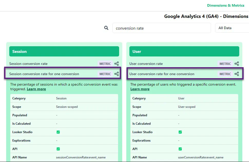Click the API checkmark in User card

pyautogui.click(x=180, y=149)
